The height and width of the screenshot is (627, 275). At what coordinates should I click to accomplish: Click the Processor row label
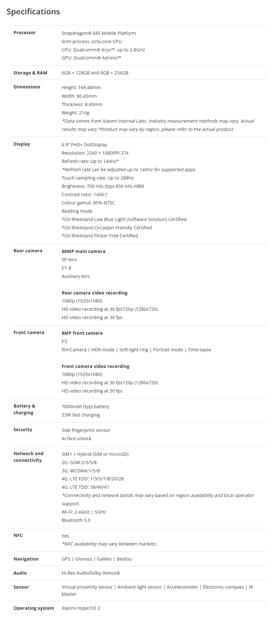tap(25, 33)
